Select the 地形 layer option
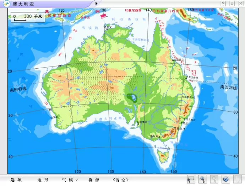The width and height of the screenshot is (245, 186). tap(43, 180)
